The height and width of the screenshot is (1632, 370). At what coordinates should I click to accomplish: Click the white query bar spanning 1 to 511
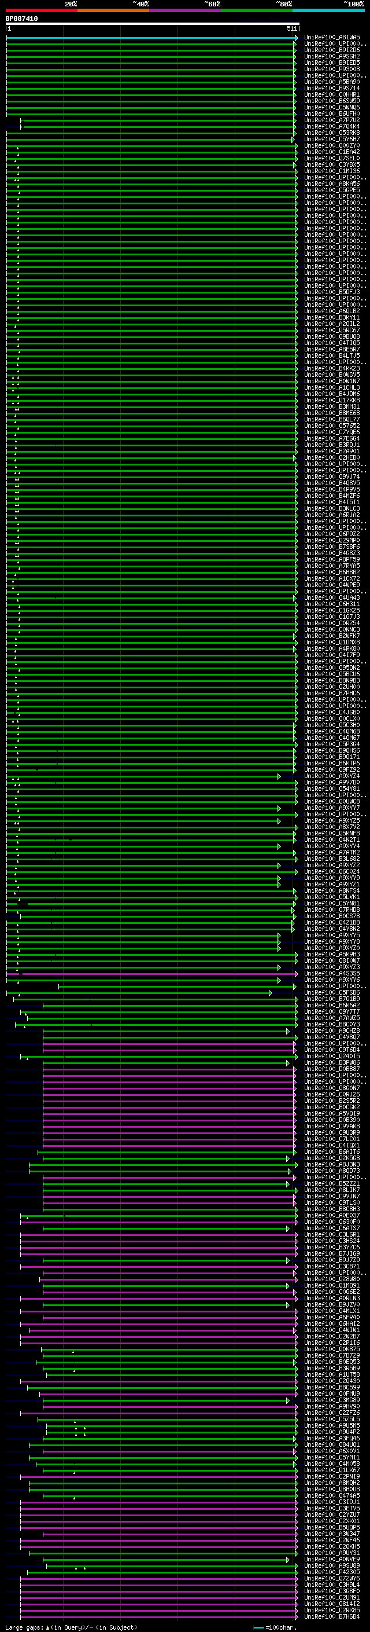pyautogui.click(x=153, y=24)
